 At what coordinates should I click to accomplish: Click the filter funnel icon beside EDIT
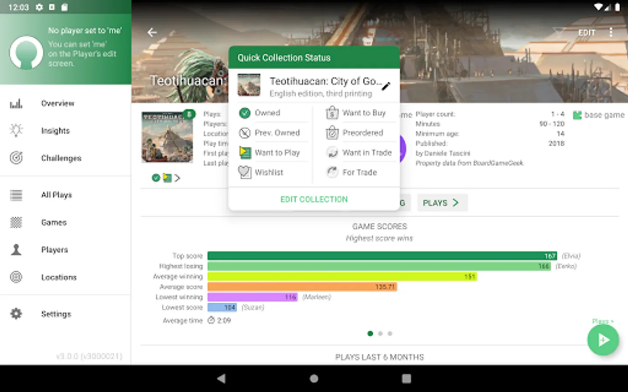pos(559,32)
